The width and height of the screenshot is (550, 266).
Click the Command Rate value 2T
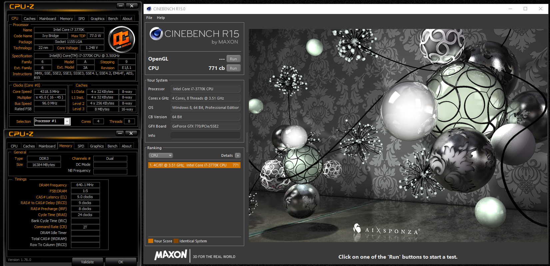coord(85,227)
